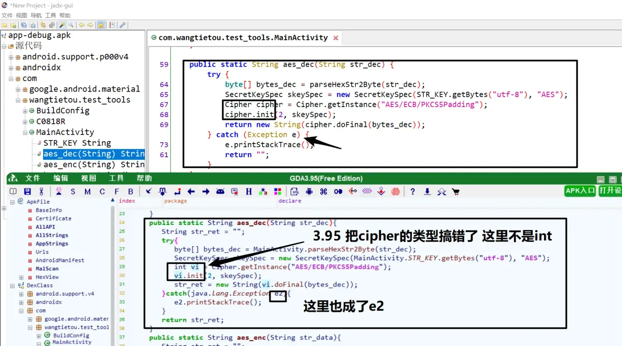Image resolution: width=622 pixels, height=346 pixels.
Task: Save project using GDA floppy disk icon
Action: (27, 191)
